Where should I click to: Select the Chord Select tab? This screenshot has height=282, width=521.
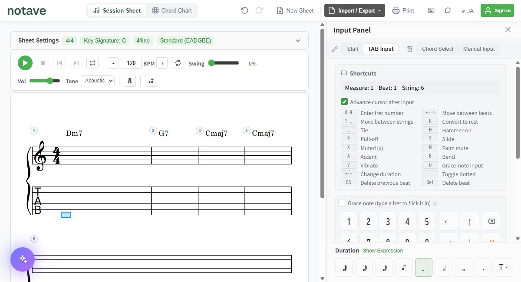click(x=438, y=49)
